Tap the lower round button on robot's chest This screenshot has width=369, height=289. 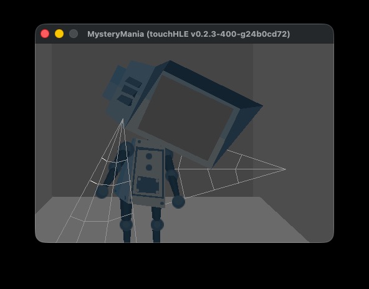point(149,168)
